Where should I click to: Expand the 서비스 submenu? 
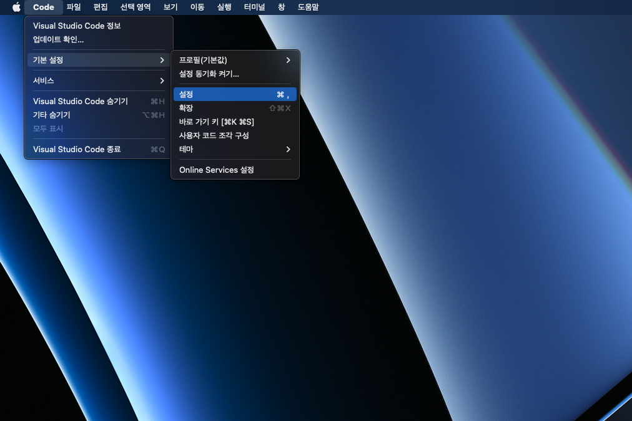pos(99,80)
